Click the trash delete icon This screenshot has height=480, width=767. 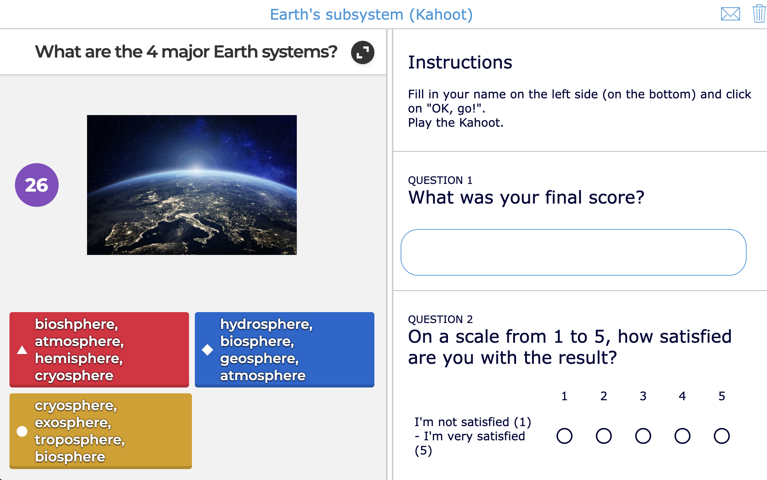coord(758,14)
